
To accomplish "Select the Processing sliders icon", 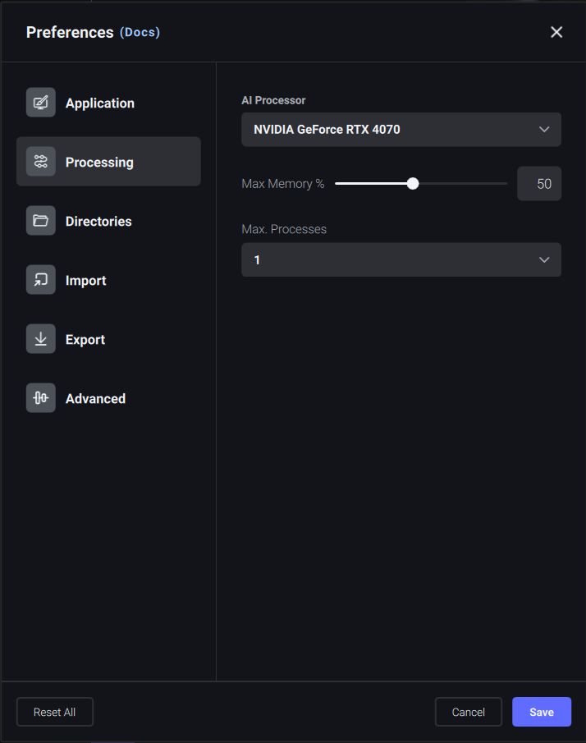I will pos(40,162).
